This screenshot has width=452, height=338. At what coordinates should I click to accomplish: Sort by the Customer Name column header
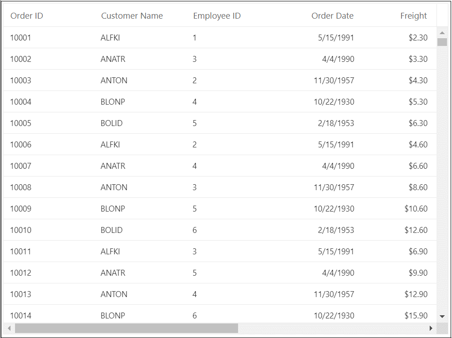pos(132,16)
